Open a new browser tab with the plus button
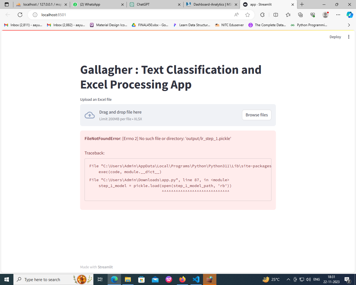 point(302,4)
